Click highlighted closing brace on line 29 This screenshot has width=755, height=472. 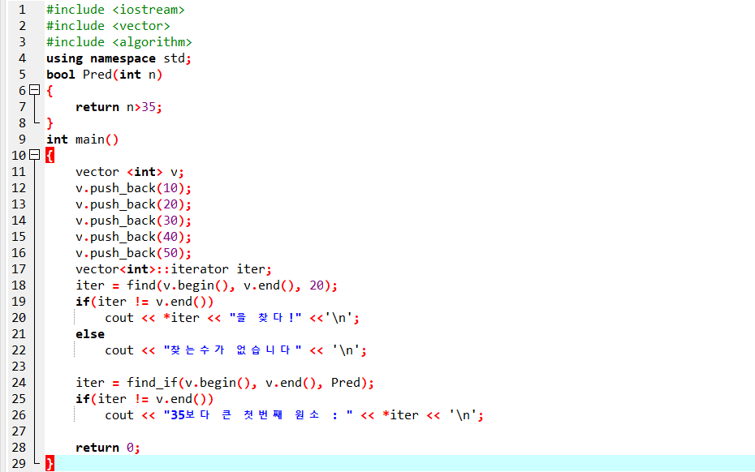click(50, 464)
